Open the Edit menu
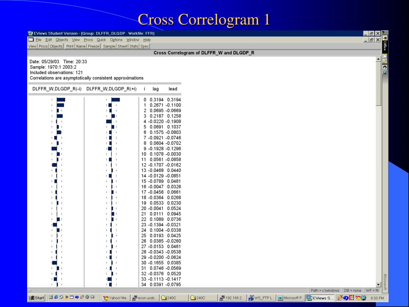409x307 pixels. pyautogui.click(x=48, y=40)
